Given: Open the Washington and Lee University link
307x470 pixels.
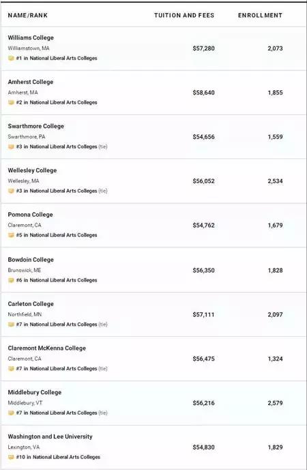Looking at the screenshot, I should [x=50, y=437].
